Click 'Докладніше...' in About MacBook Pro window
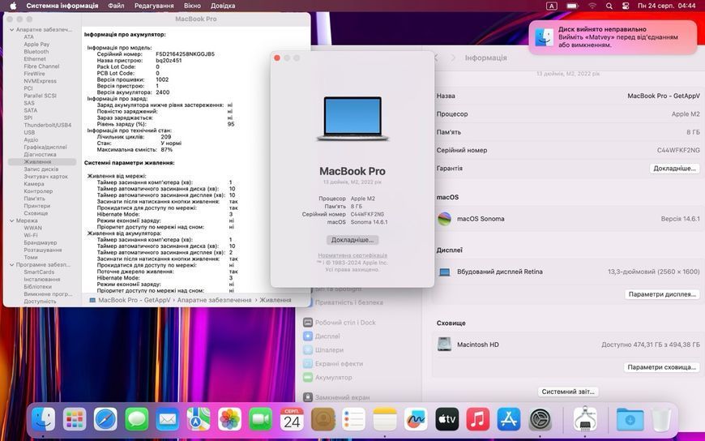This screenshot has height=441, width=705. [x=352, y=240]
